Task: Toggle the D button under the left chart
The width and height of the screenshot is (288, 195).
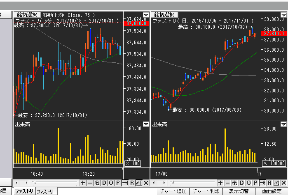Action: tap(104, 183)
